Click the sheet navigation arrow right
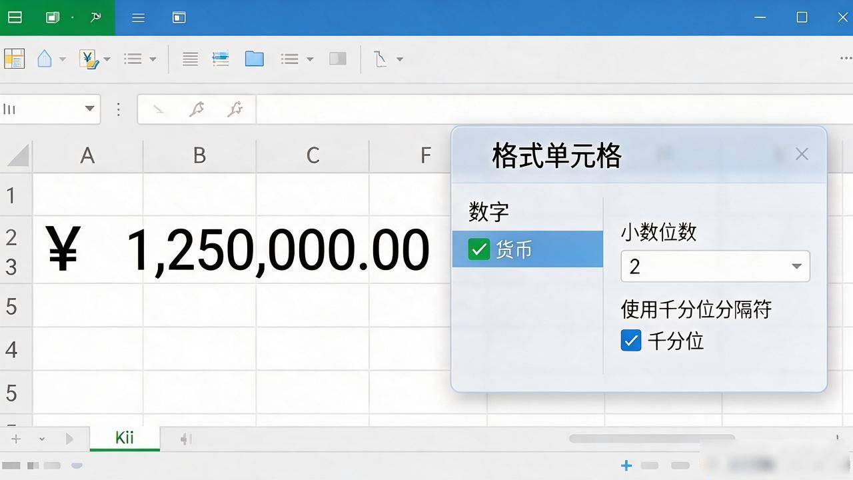 [69, 439]
